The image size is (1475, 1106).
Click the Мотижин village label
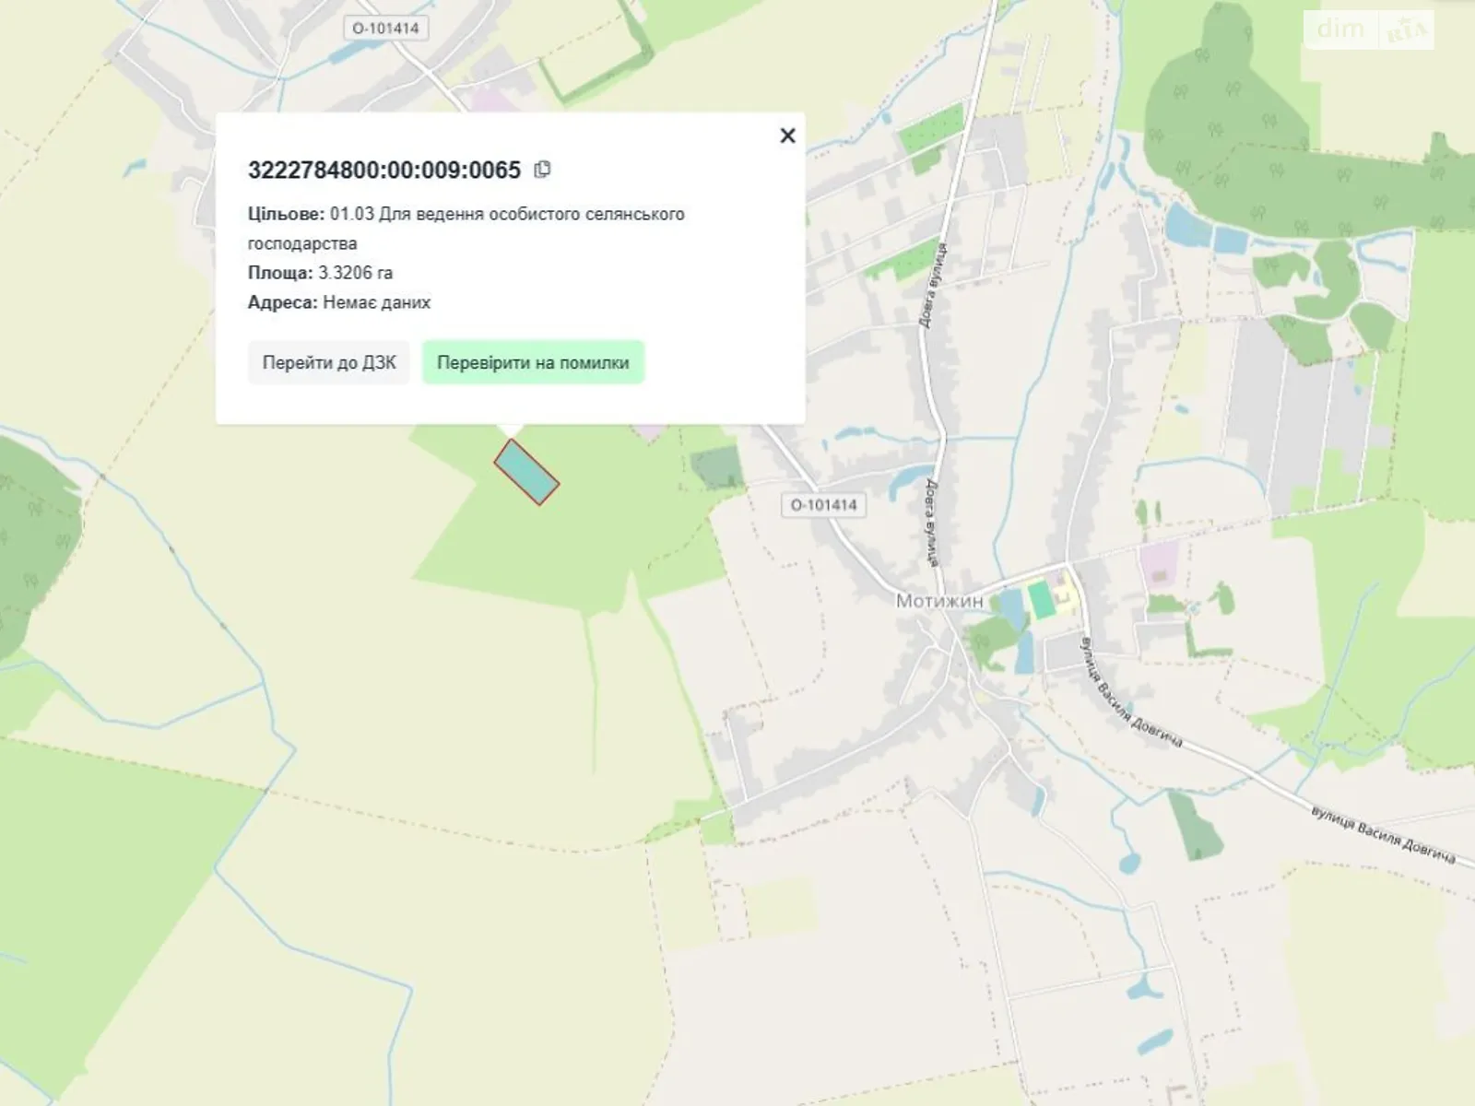pos(939,601)
